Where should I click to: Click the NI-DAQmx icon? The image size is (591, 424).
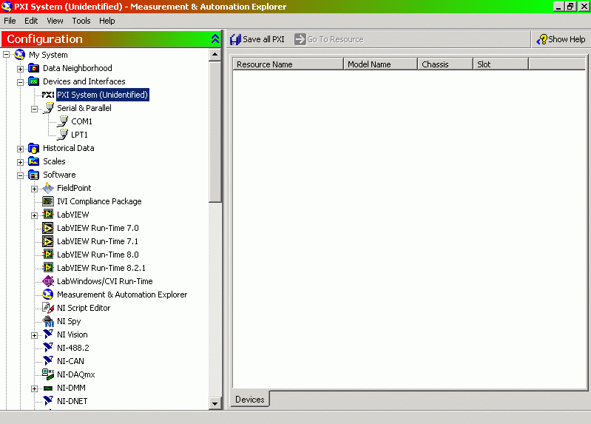(48, 374)
